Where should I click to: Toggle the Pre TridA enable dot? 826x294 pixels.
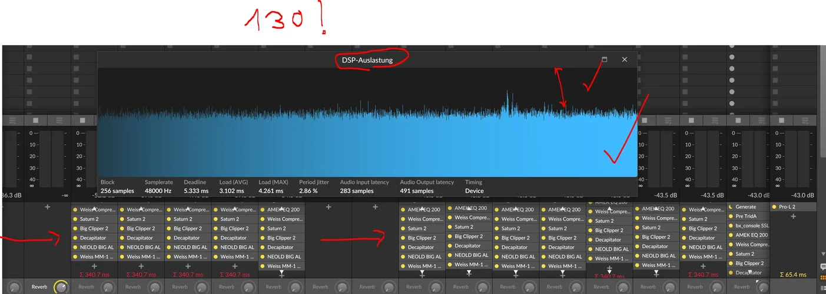[731, 216]
